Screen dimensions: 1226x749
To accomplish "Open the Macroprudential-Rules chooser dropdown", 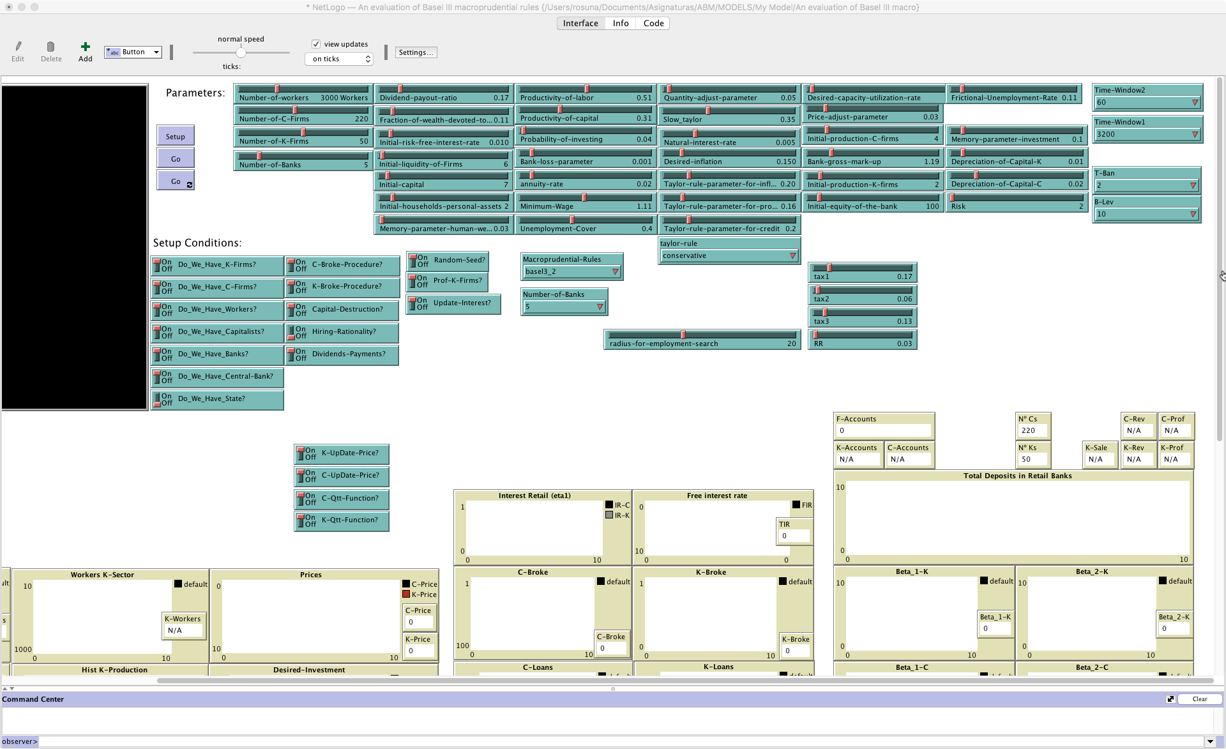I will point(570,271).
